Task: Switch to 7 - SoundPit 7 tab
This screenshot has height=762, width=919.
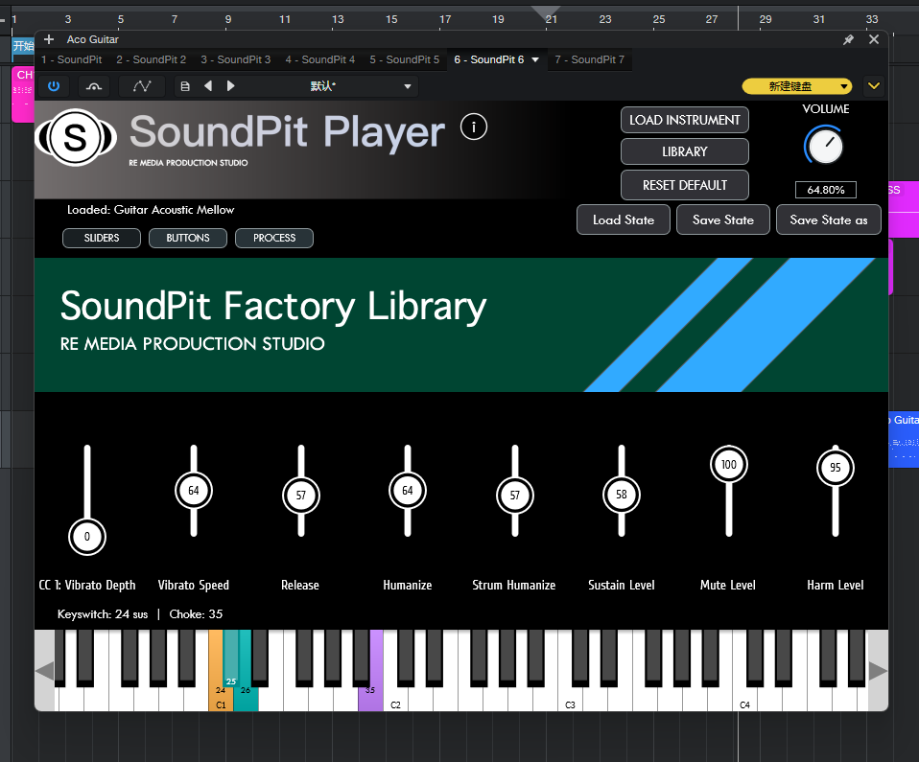Action: (590, 59)
